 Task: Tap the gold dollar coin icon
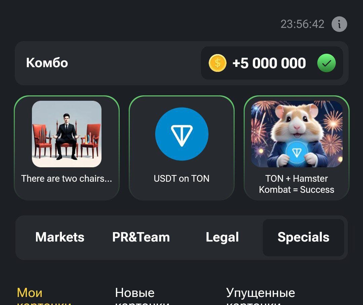click(x=217, y=63)
